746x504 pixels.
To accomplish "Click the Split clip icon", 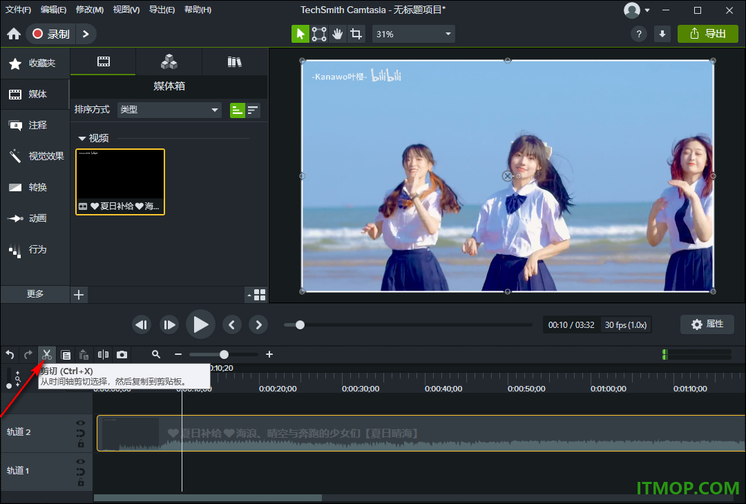I will (x=103, y=355).
